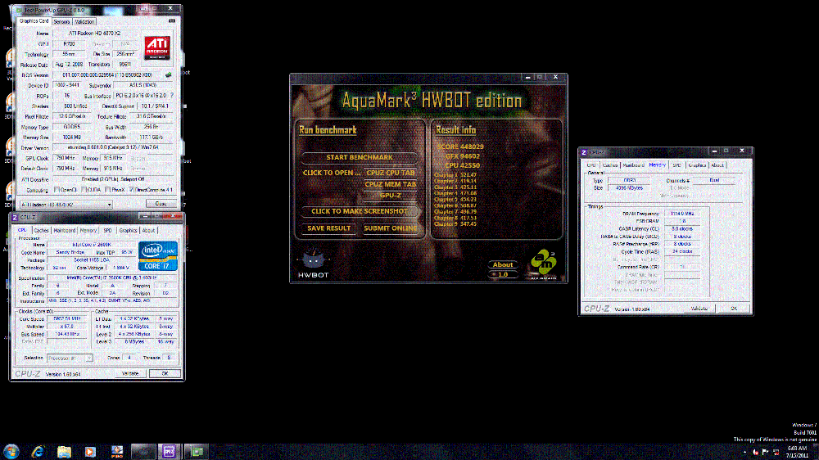This screenshot has height=460, width=819.
Task: Open Mainboard tab in left CPU-Z window
Action: [65, 230]
